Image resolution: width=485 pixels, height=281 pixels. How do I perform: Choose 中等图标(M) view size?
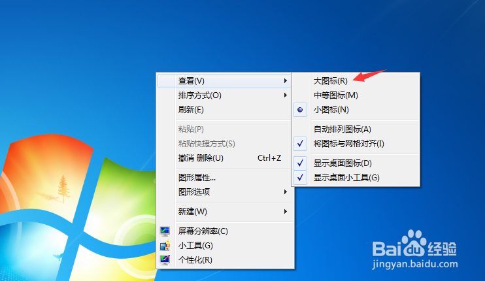pyautogui.click(x=335, y=95)
